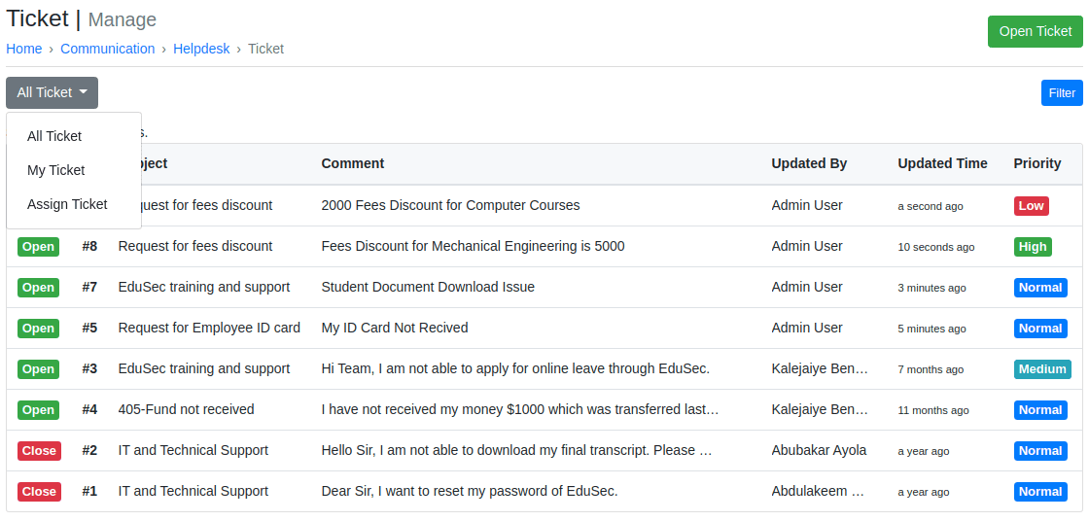The image size is (1089, 521).
Task: Navigate to Helpdesk breadcrumb
Action: [201, 49]
